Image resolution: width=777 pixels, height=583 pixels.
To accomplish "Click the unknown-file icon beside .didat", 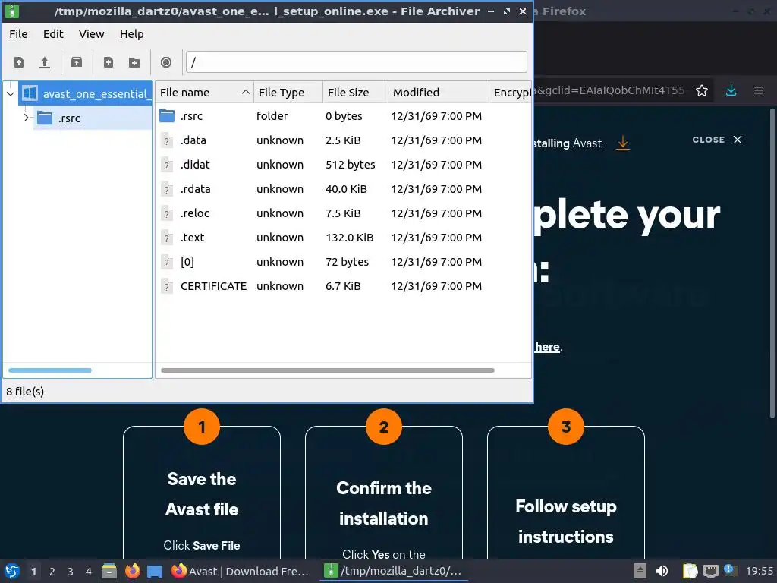I will (x=167, y=165).
